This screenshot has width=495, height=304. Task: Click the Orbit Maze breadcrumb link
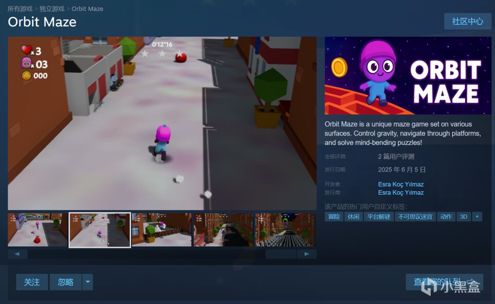[x=87, y=8]
